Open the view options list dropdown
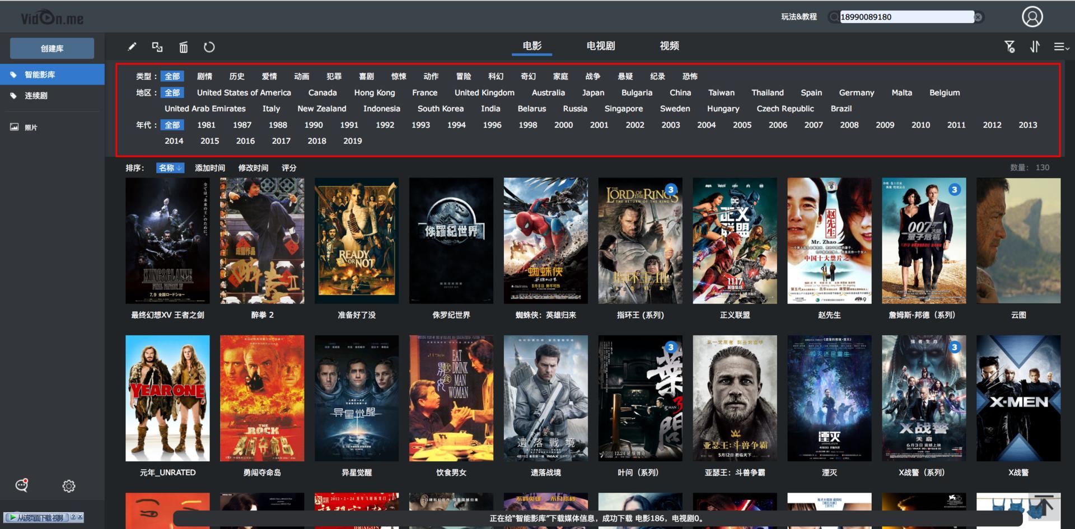The height and width of the screenshot is (529, 1075). pyautogui.click(x=1060, y=47)
